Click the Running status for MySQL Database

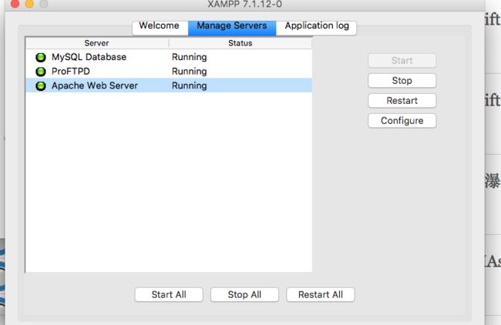point(190,57)
